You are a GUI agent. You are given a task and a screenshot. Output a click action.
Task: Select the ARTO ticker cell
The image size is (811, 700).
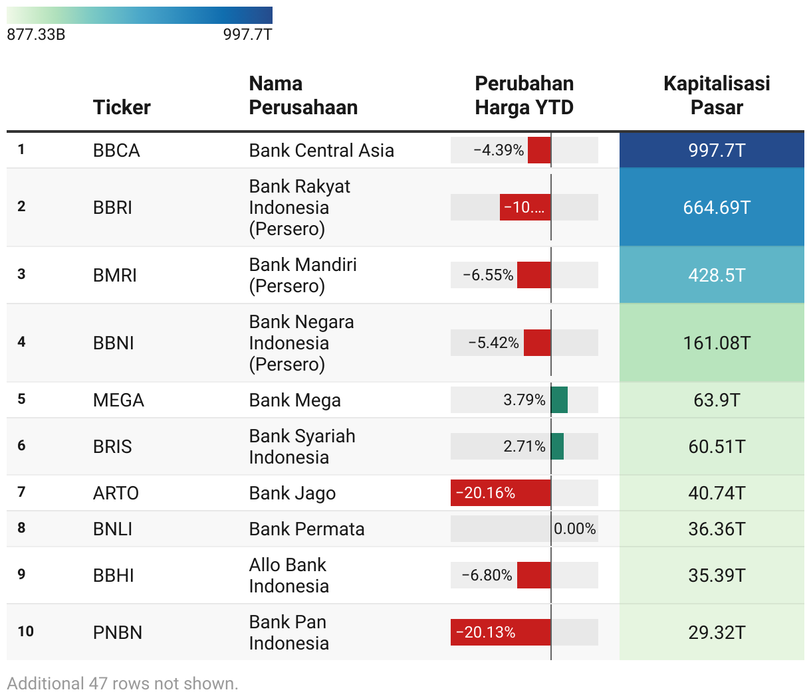coord(116,493)
